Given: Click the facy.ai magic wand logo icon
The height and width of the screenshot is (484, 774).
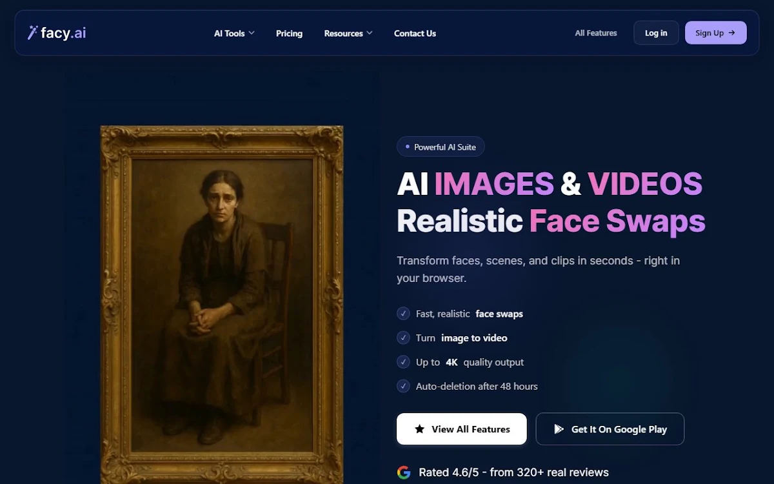Looking at the screenshot, I should point(32,32).
